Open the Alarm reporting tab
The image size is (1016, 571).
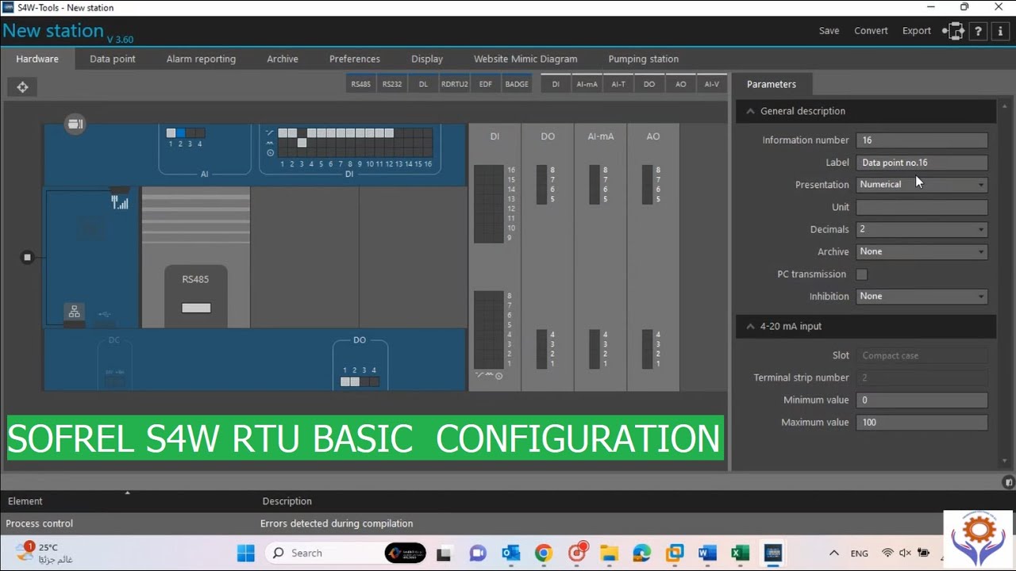pyautogui.click(x=201, y=59)
